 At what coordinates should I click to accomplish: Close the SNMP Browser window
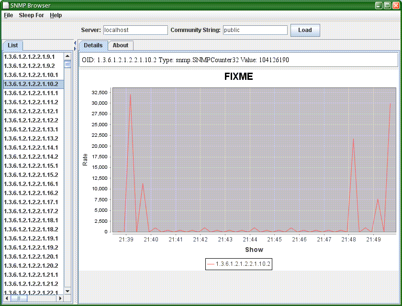(396, 5)
